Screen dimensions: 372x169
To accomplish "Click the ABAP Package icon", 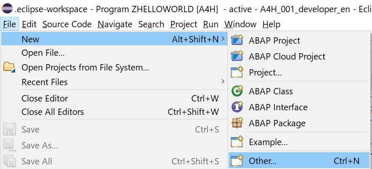I will (x=237, y=122).
